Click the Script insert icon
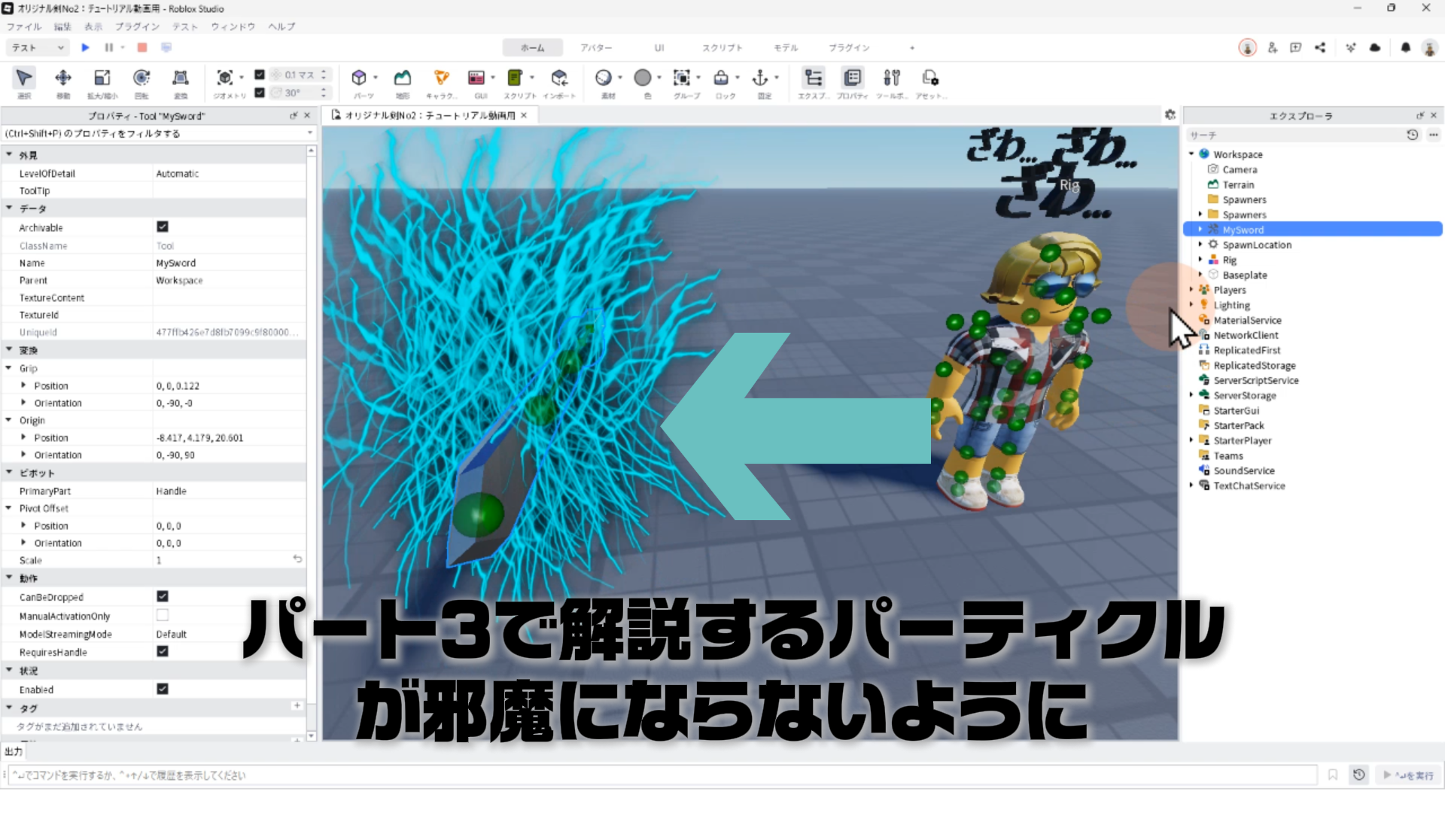 pos(515,78)
